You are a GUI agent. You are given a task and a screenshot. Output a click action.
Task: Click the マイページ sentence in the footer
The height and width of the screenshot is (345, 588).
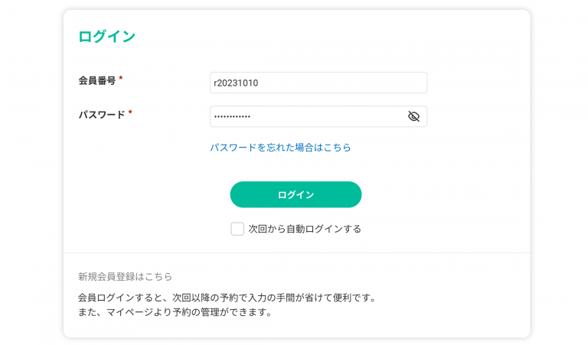click(x=175, y=312)
